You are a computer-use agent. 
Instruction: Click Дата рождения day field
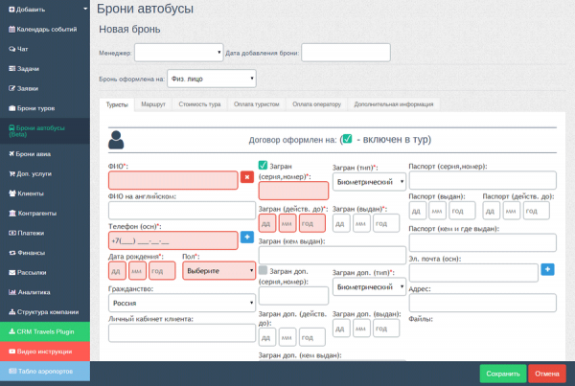117,271
